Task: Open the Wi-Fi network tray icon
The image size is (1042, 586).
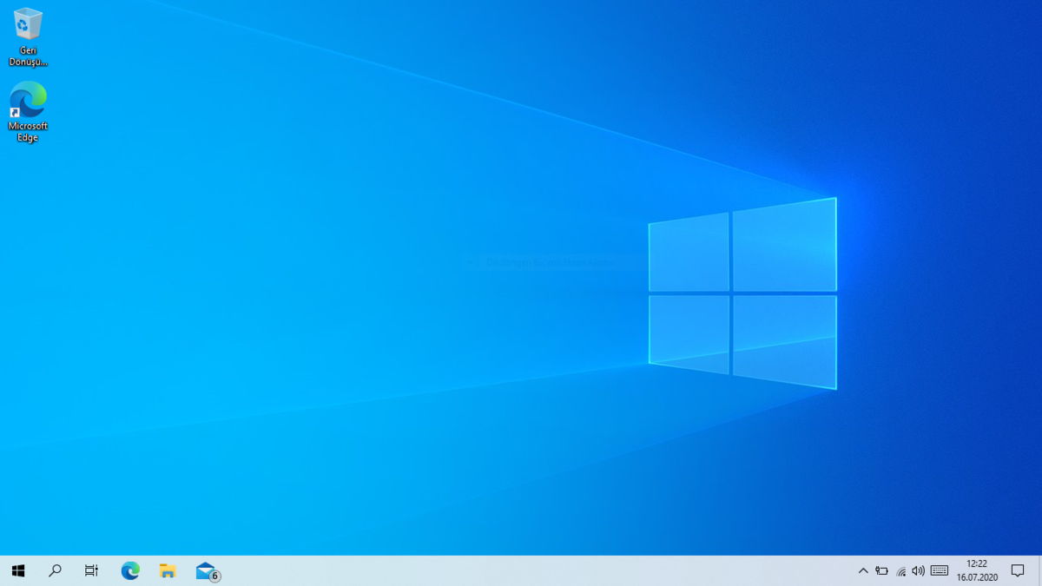Action: click(x=900, y=570)
